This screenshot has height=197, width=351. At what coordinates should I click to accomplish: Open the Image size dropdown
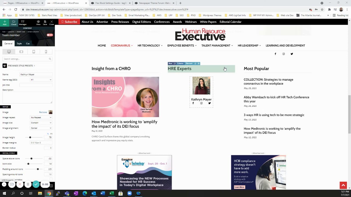click(x=41, y=123)
